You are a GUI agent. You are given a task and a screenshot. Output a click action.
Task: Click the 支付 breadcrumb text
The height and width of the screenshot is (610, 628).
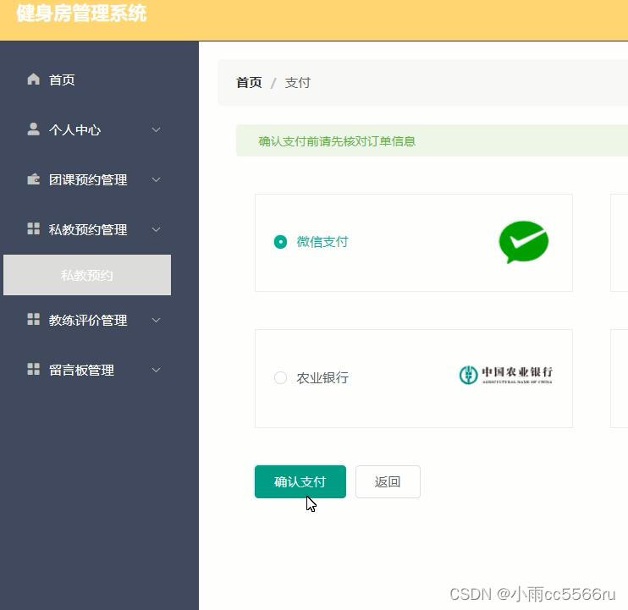click(298, 82)
